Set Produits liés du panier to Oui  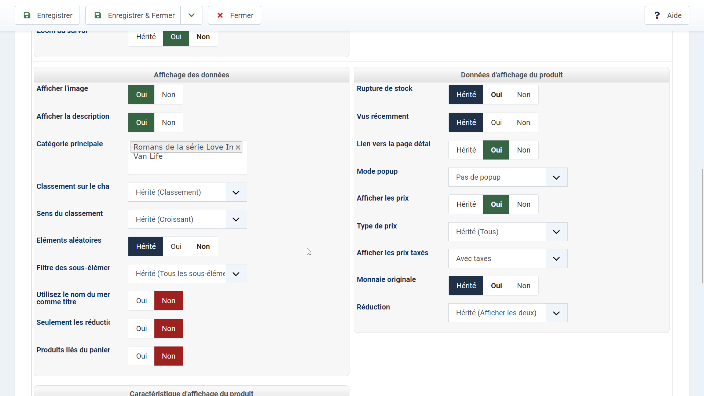point(141,356)
